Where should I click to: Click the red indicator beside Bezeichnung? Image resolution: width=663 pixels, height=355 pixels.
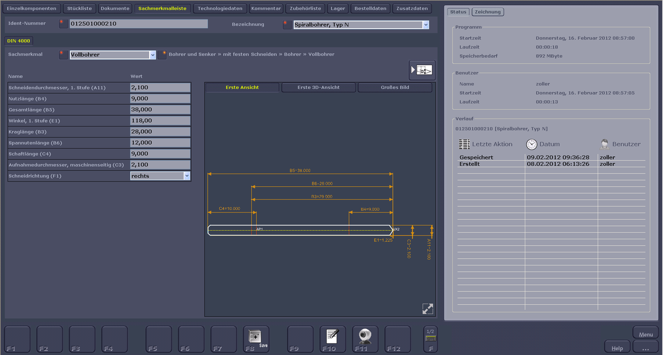tap(287, 24)
